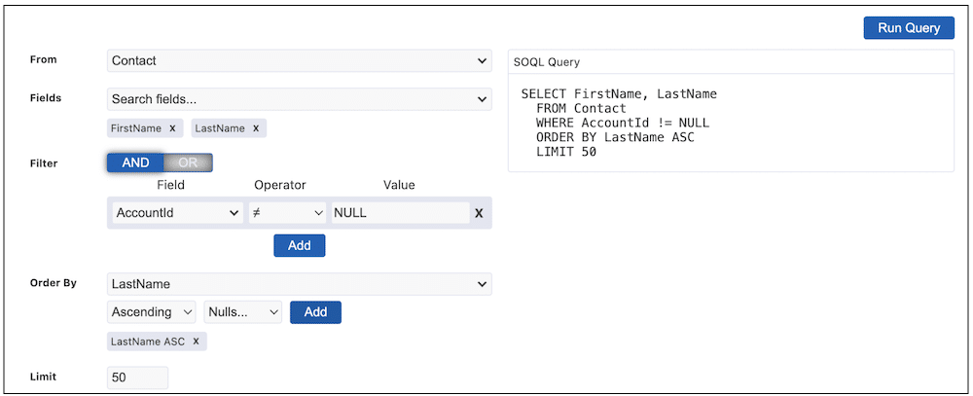Open the AccountId filter field dropdown

click(x=177, y=213)
